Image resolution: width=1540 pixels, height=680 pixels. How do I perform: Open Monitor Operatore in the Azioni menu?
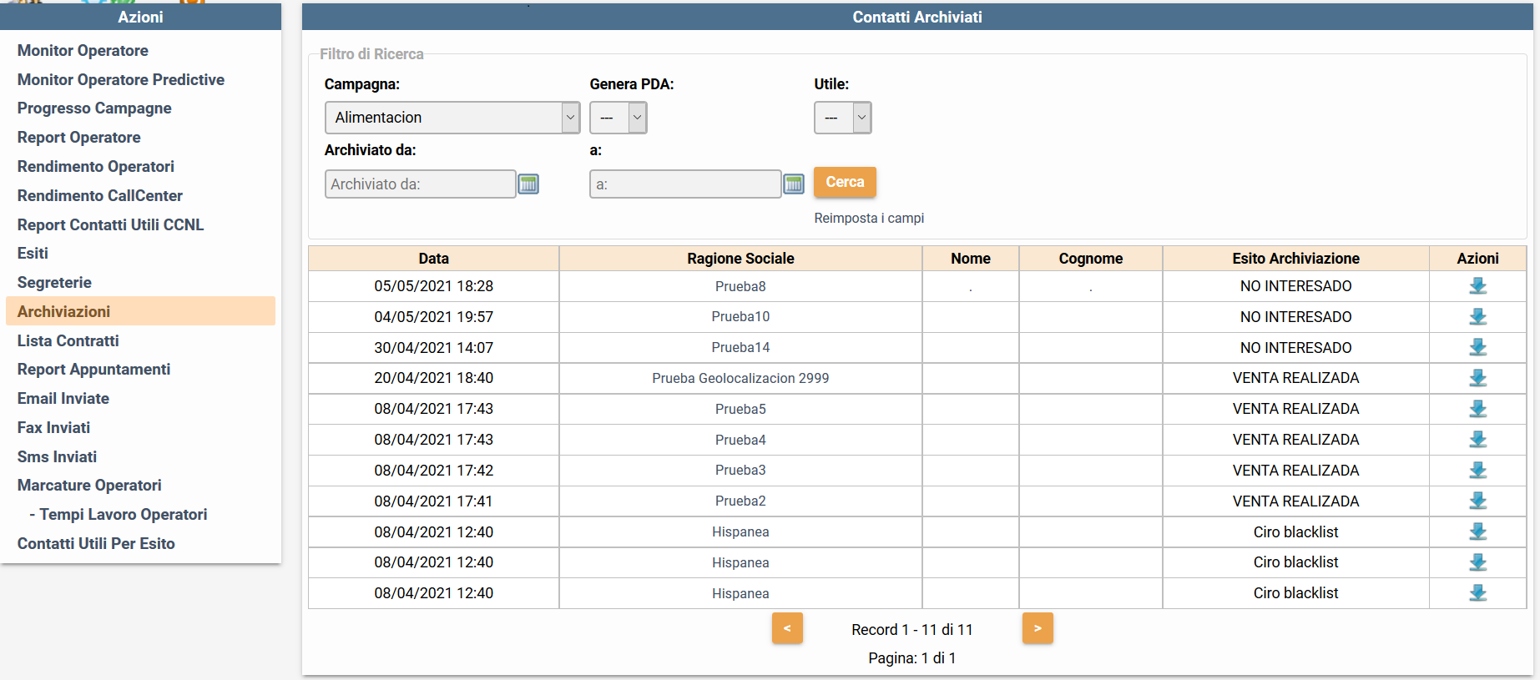(83, 51)
